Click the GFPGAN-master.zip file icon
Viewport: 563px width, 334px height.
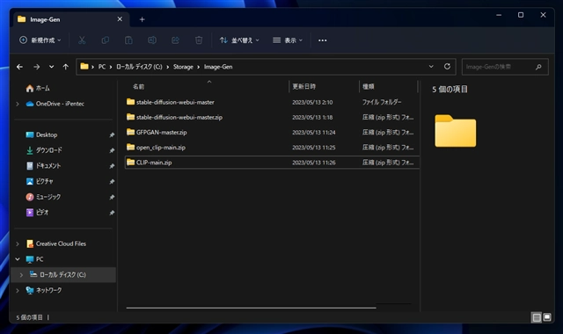pos(131,132)
